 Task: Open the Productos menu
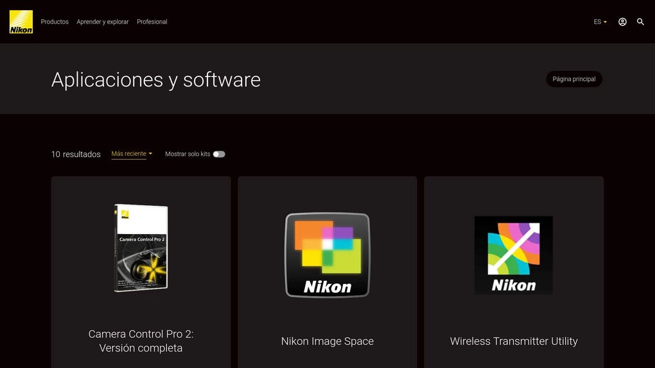tap(55, 22)
